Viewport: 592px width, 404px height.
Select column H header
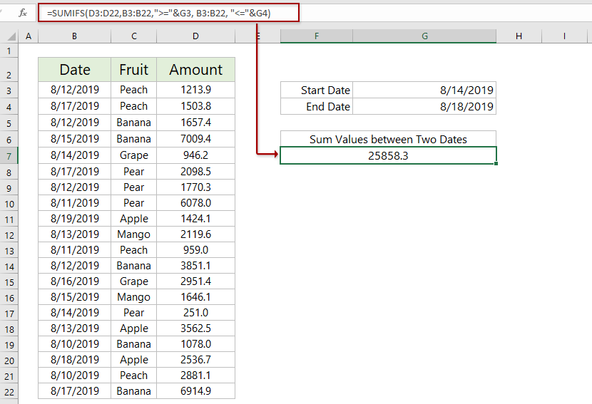[518, 36]
